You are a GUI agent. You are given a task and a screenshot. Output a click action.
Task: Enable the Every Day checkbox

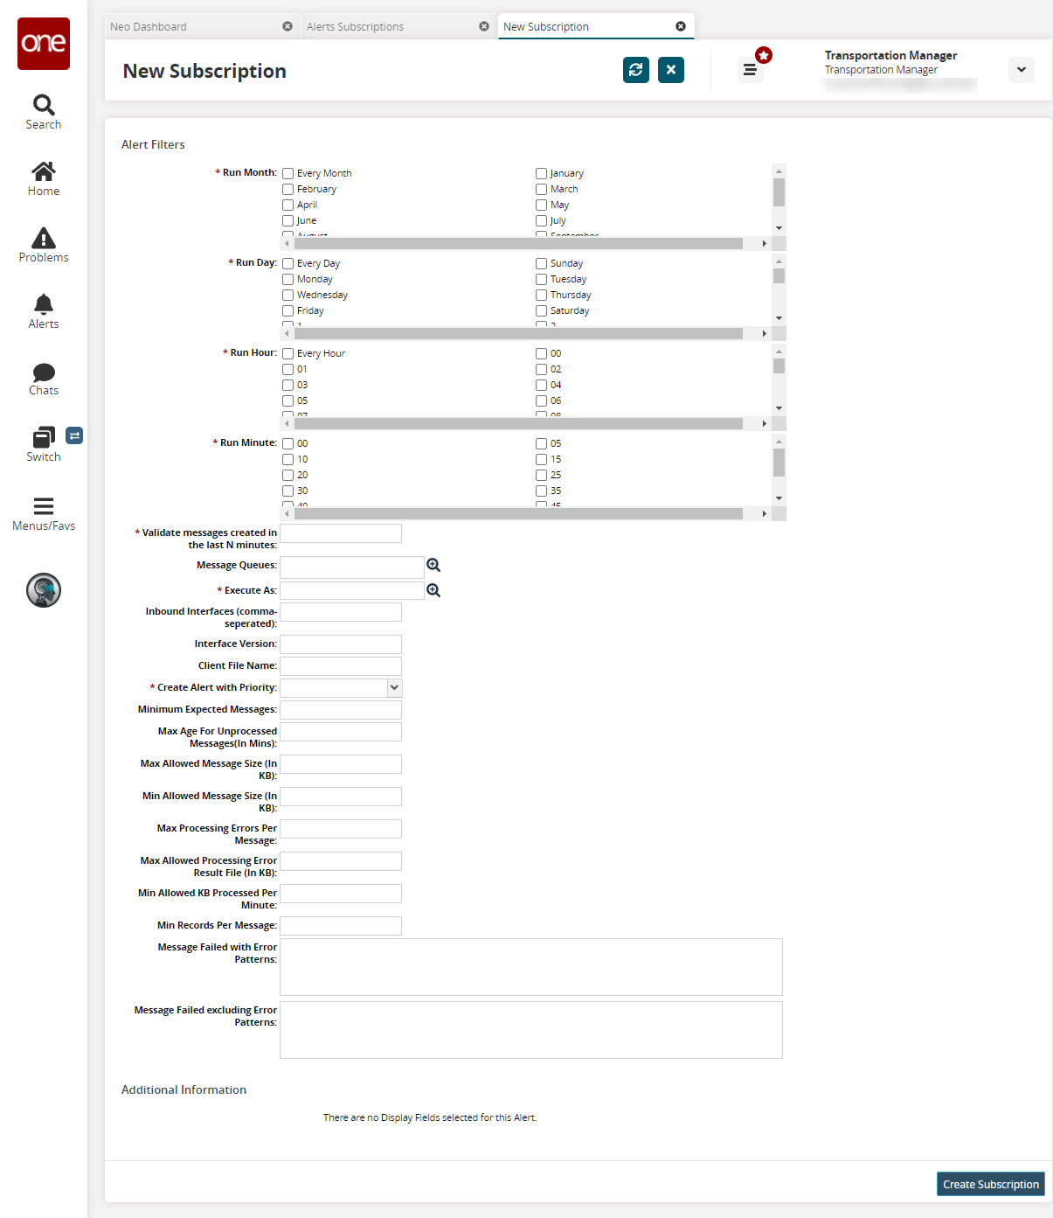(288, 264)
